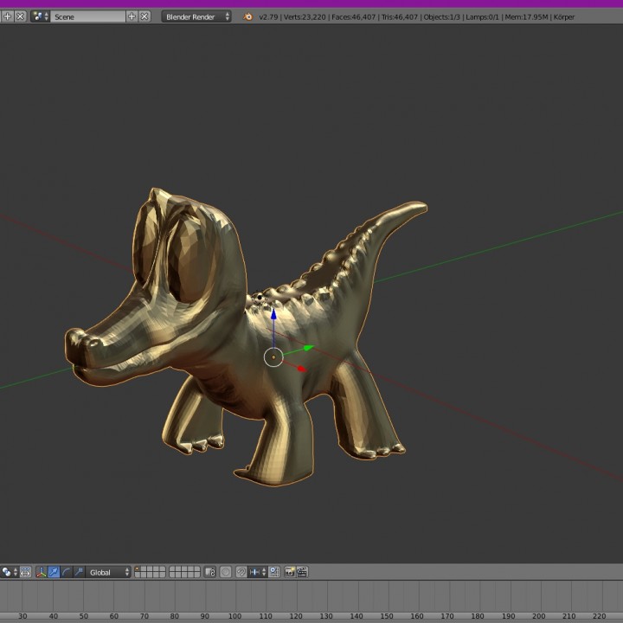Click the OpenGL render animation clapper icon
Screen dimensions: 623x623
pyautogui.click(x=303, y=572)
